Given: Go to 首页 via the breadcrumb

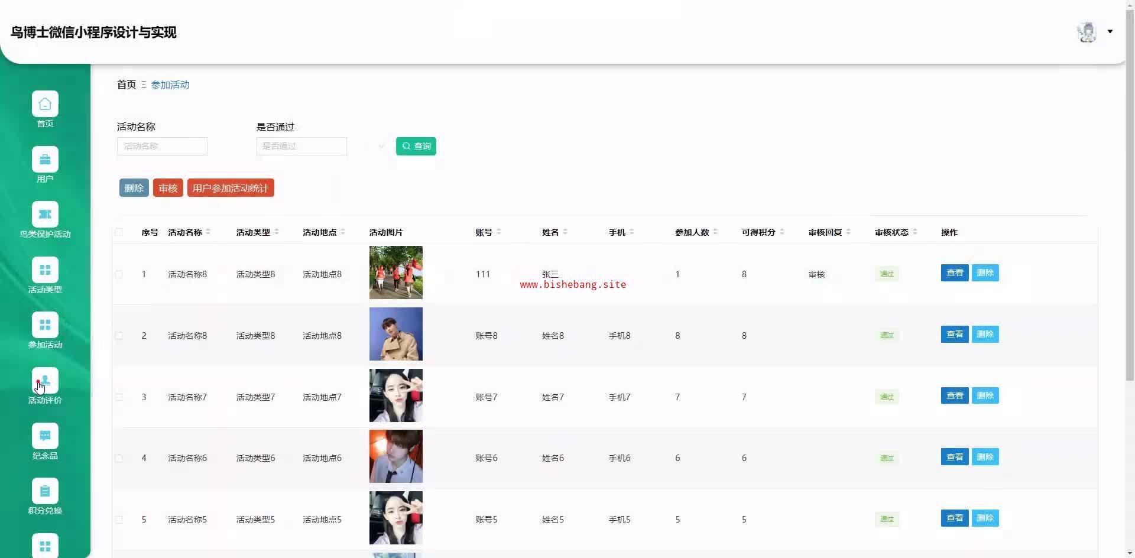Looking at the screenshot, I should click(127, 85).
